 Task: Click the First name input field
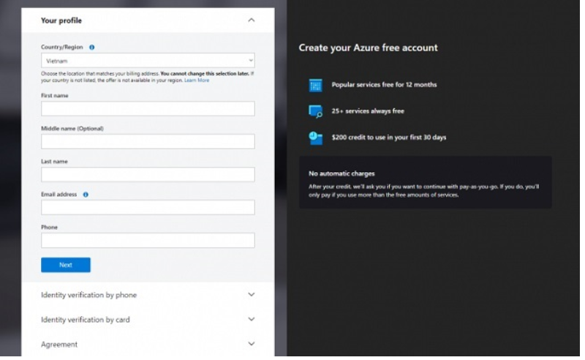(x=148, y=109)
